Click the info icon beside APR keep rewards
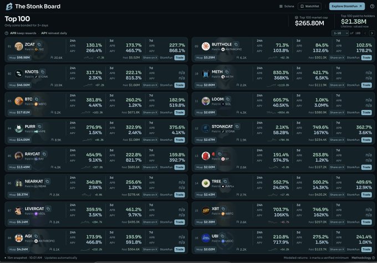This screenshot has height=263, width=377. [x=7, y=33]
